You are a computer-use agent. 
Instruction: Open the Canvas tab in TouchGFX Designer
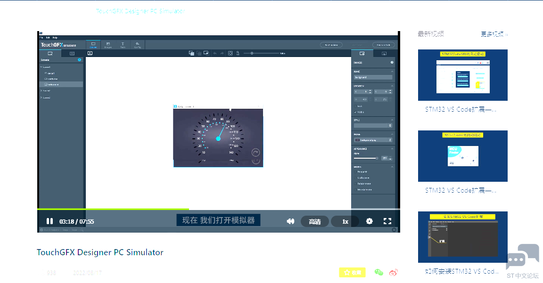(93, 45)
